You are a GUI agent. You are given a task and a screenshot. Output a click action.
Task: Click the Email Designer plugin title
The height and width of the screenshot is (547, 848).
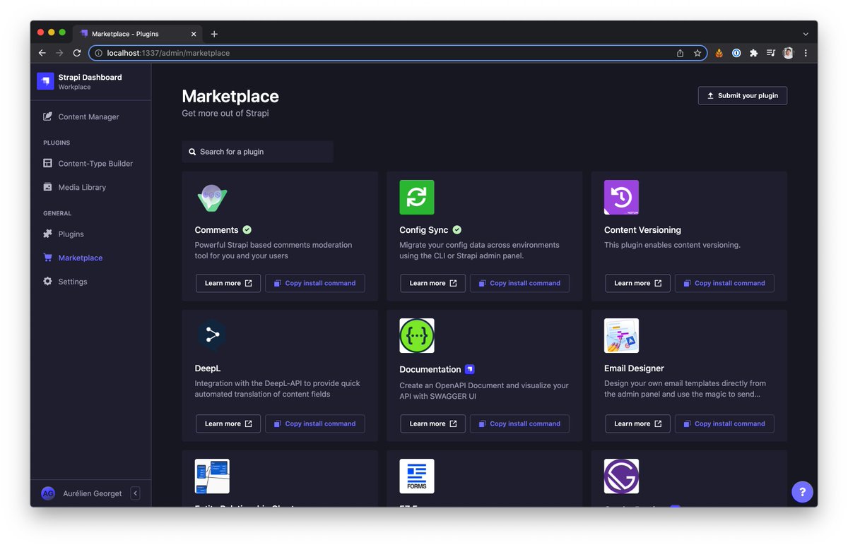(x=634, y=368)
